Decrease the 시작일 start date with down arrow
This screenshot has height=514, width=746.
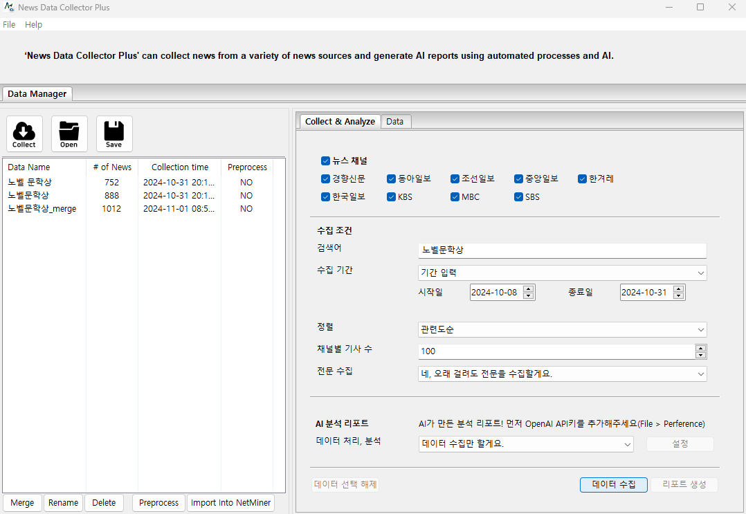[x=528, y=296]
